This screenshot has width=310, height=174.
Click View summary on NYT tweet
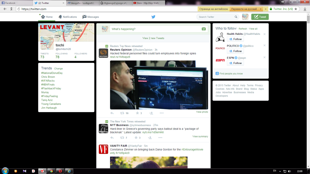click(200, 136)
